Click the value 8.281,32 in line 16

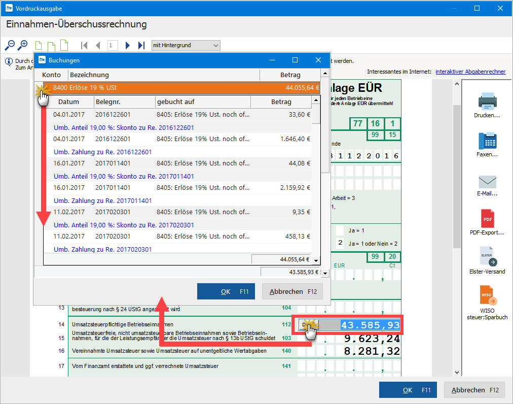[372, 351]
